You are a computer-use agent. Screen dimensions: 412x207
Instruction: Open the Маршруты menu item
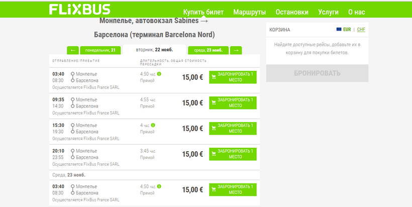pos(249,12)
